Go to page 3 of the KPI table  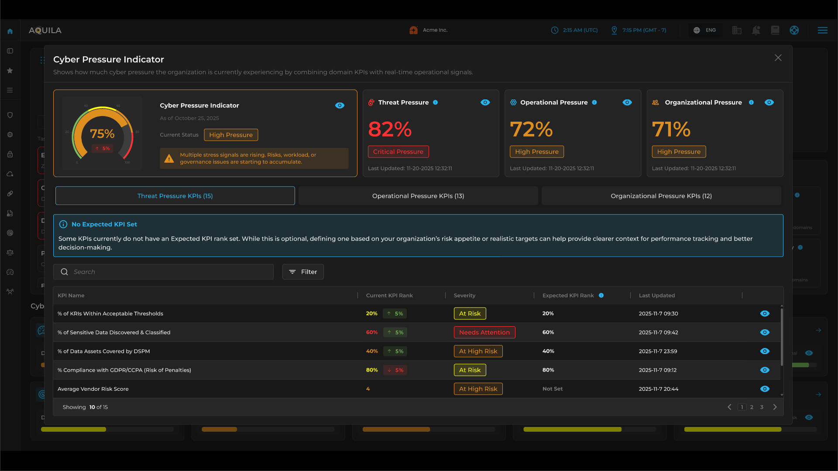[x=762, y=407]
